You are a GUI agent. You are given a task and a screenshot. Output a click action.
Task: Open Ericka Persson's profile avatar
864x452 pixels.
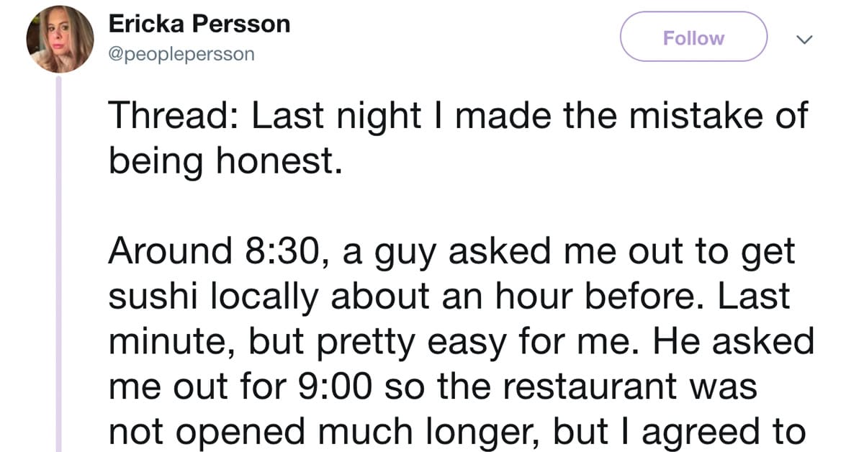pos(60,40)
